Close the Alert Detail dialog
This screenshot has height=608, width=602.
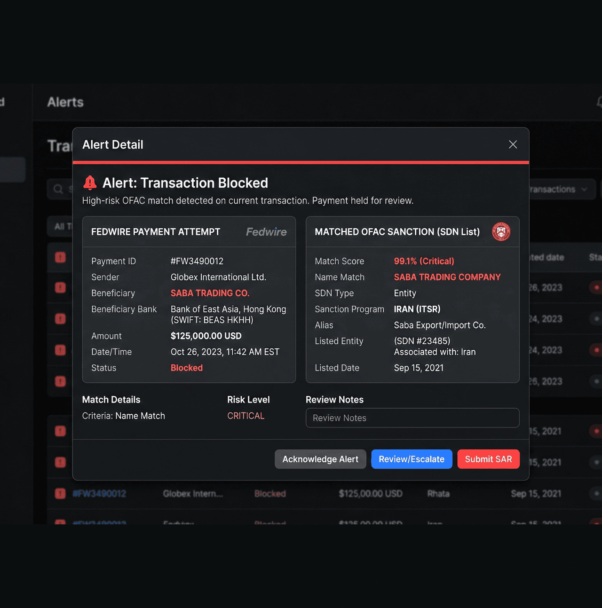click(513, 144)
